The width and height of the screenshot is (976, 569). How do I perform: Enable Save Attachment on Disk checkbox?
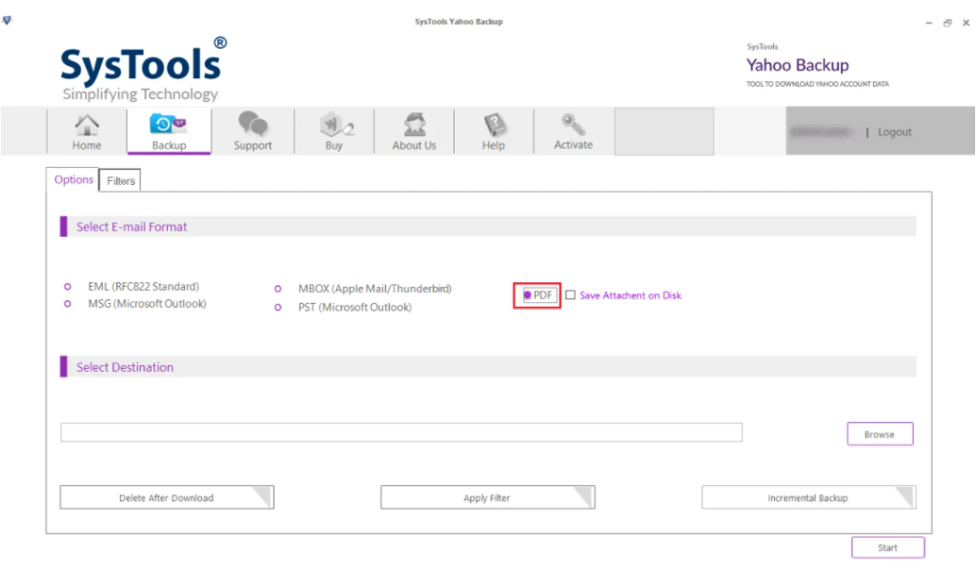click(x=570, y=295)
